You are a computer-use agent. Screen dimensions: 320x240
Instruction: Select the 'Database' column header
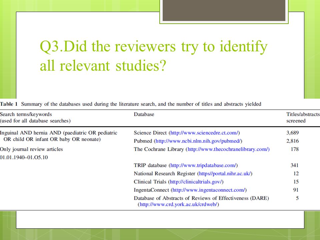(x=144, y=114)
